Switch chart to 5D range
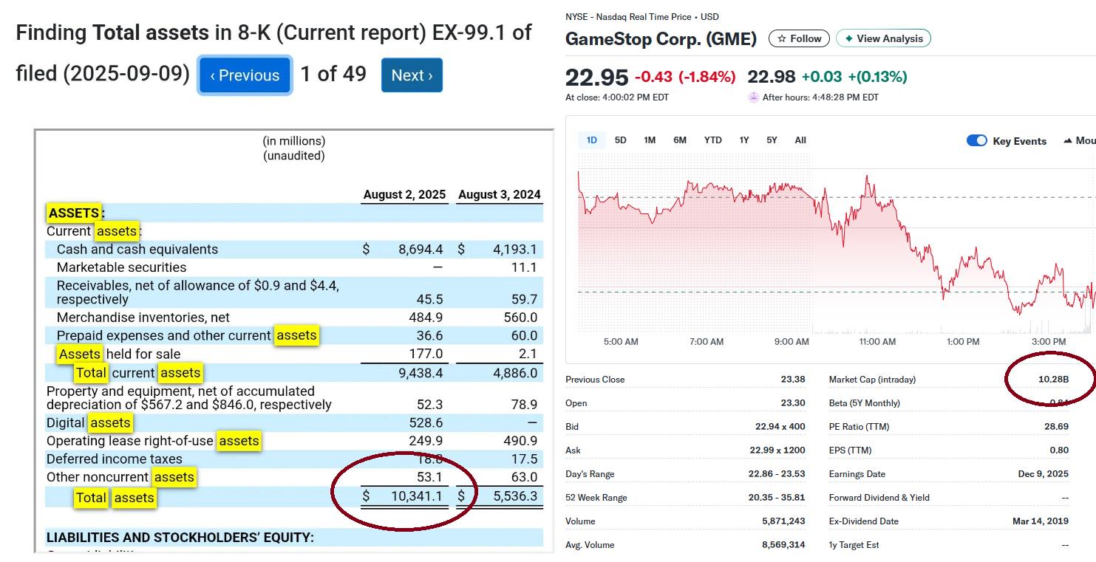 621,140
